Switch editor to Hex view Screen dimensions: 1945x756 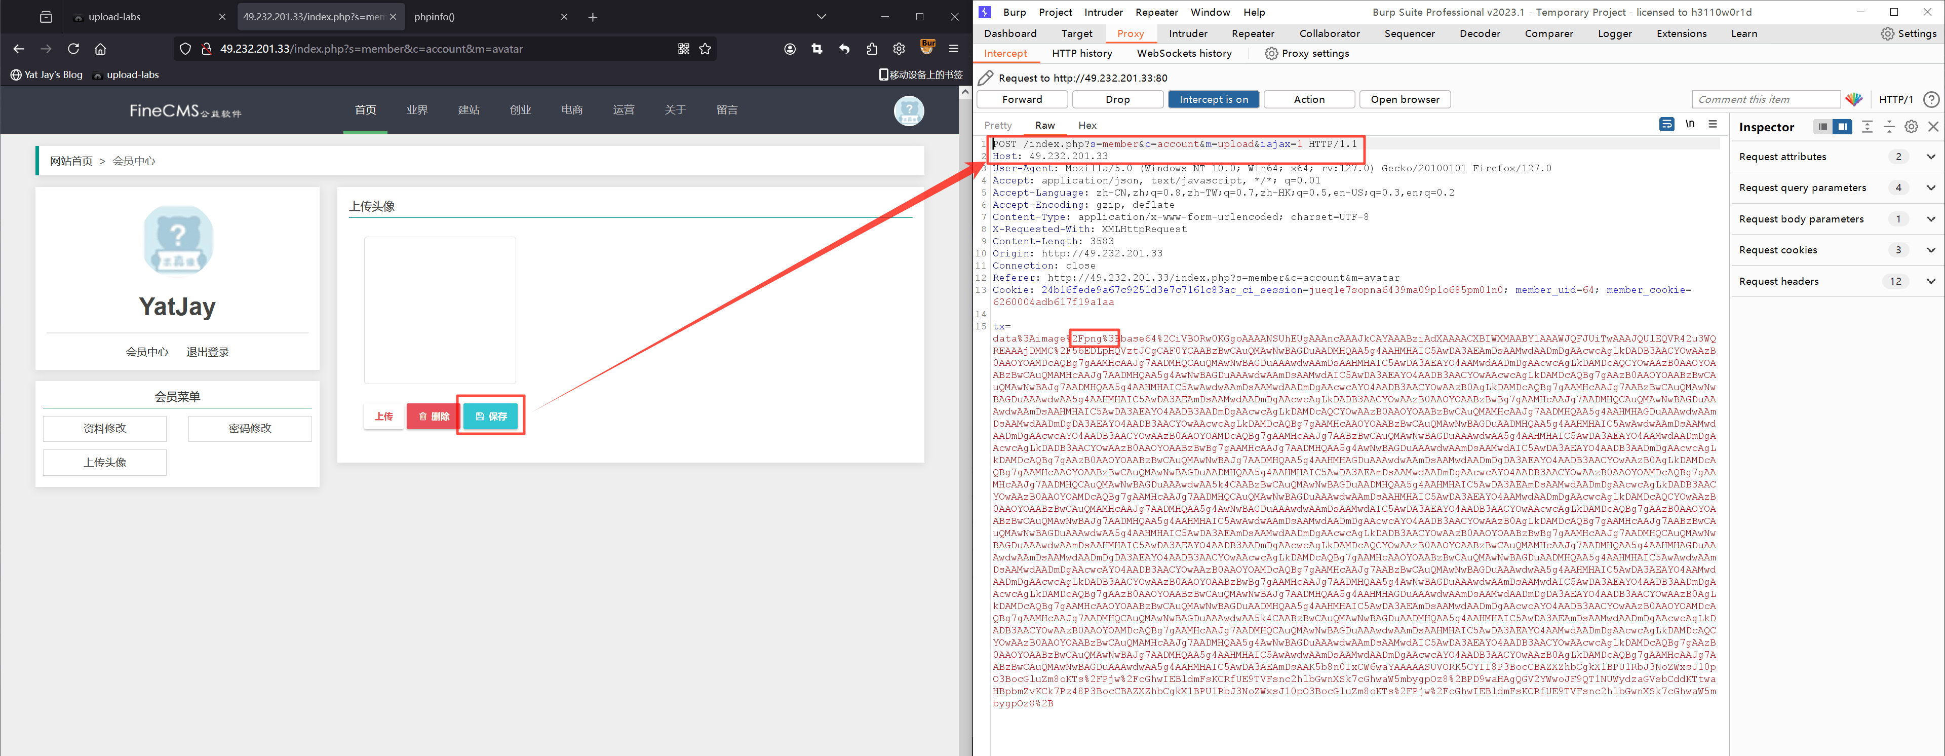[1087, 125]
